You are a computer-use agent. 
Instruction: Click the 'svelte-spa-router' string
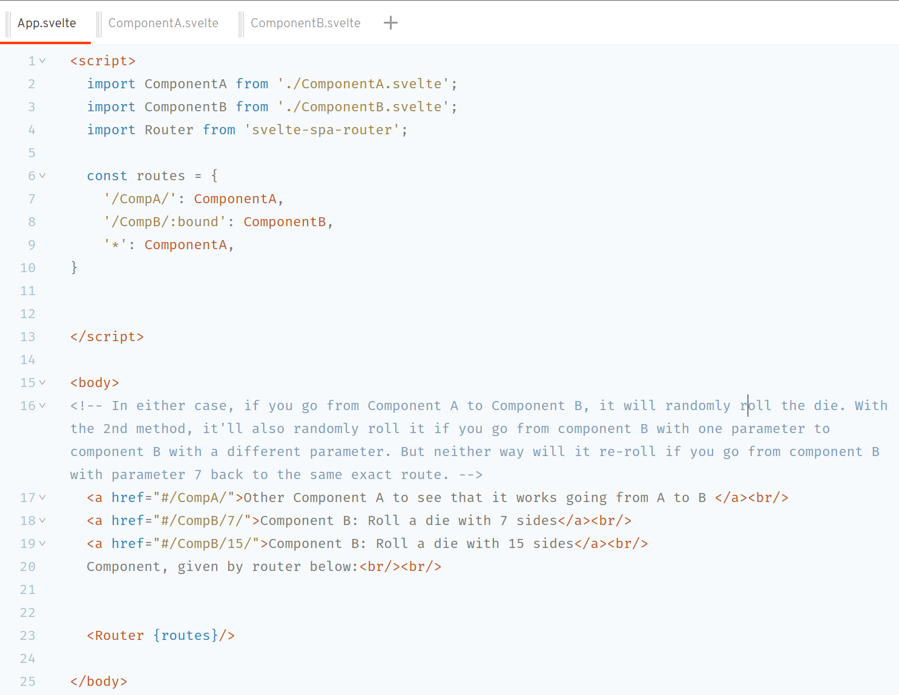coord(322,129)
